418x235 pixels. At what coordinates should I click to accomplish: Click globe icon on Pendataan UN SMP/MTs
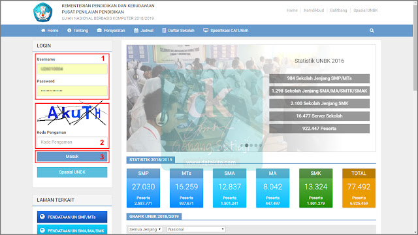tap(42, 217)
